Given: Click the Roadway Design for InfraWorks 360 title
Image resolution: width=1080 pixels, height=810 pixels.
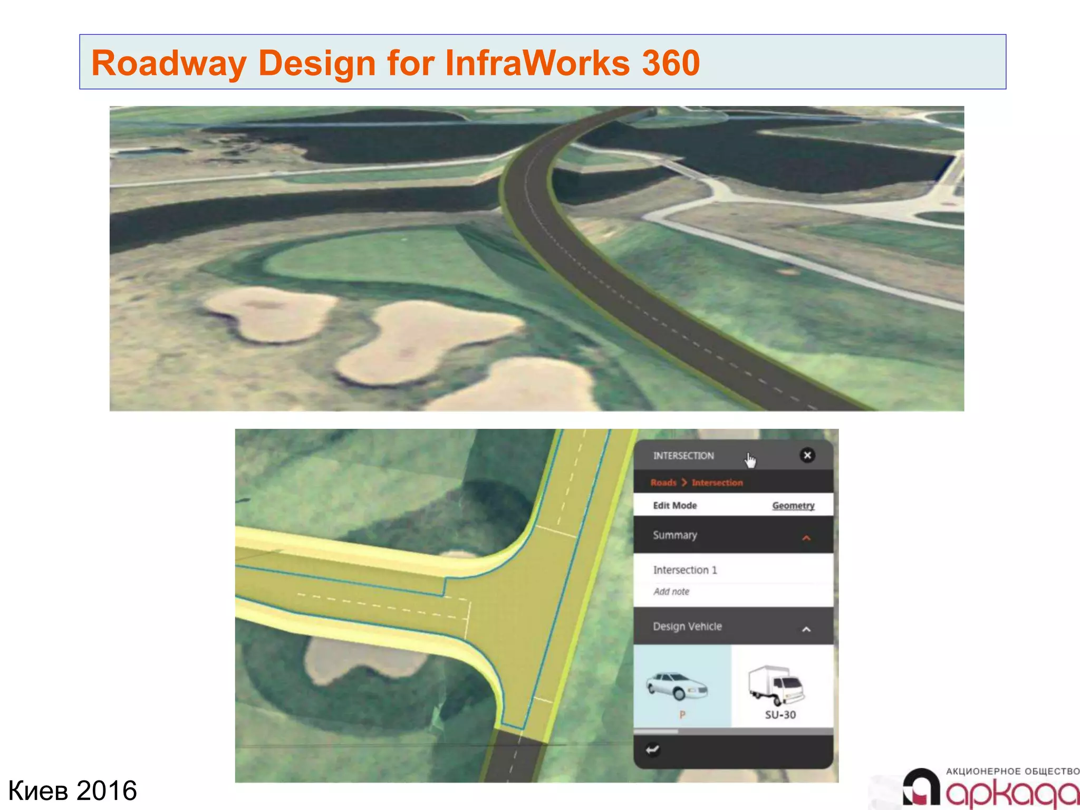Looking at the screenshot, I should (x=396, y=63).
